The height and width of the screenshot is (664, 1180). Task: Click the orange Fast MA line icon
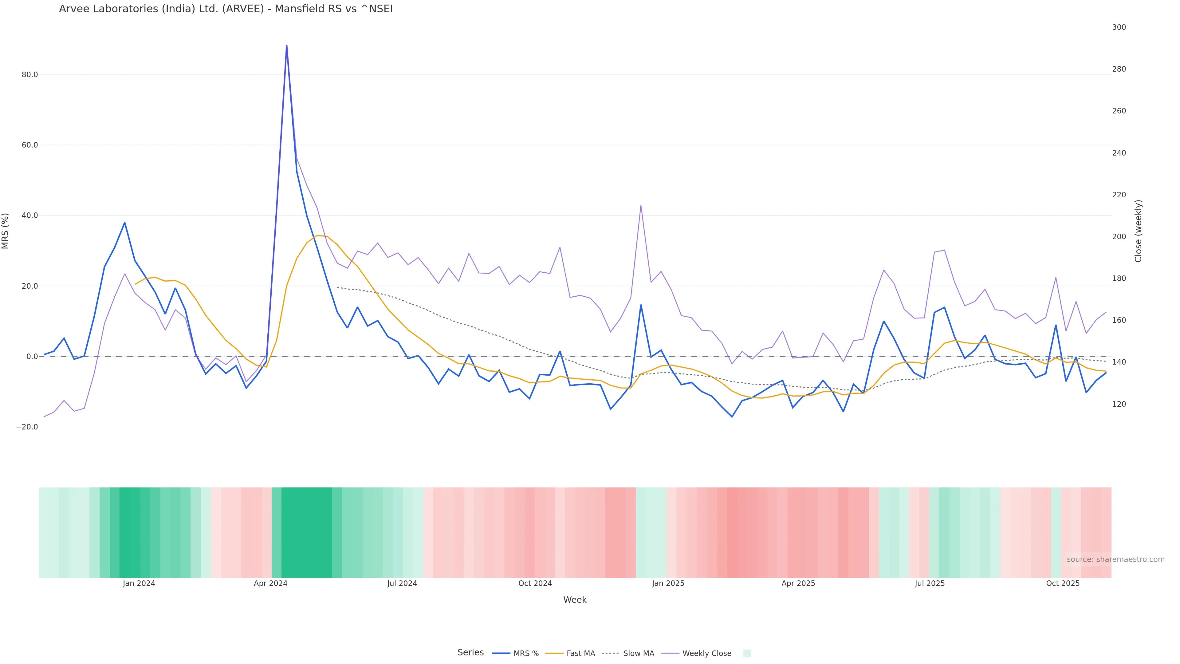(x=554, y=654)
